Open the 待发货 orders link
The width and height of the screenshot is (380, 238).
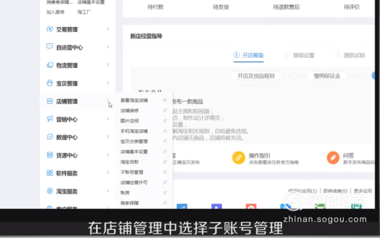tap(221, 7)
